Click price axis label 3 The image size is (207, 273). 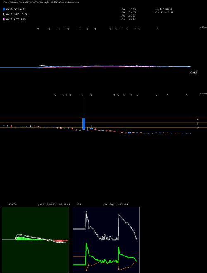pyautogui.click(x=198, y=124)
